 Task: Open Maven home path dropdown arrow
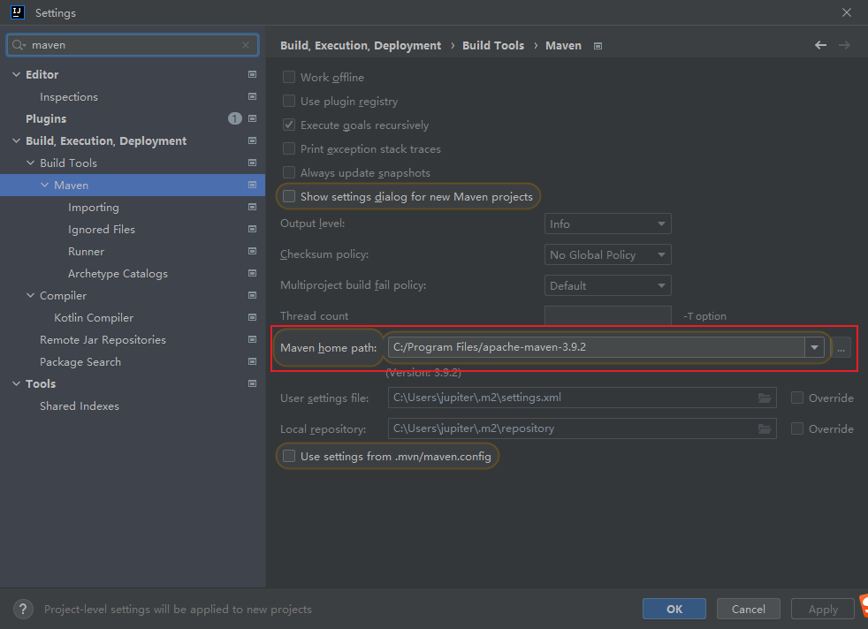pyautogui.click(x=814, y=347)
